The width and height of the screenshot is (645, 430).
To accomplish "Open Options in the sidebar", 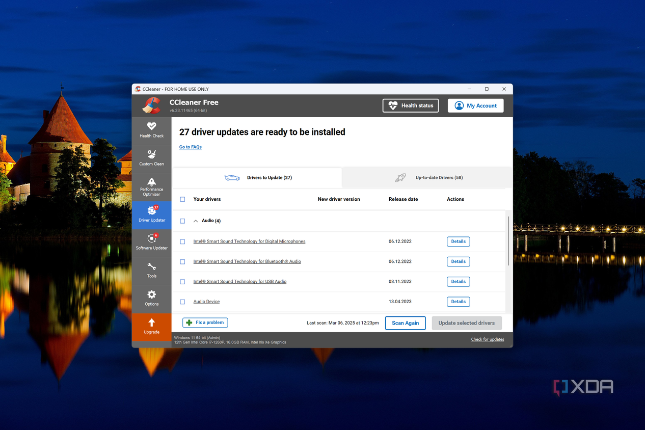I will click(x=151, y=299).
